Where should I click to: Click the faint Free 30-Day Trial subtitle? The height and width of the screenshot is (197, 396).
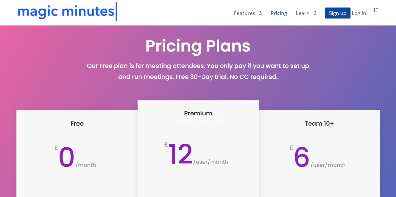(198, 122)
